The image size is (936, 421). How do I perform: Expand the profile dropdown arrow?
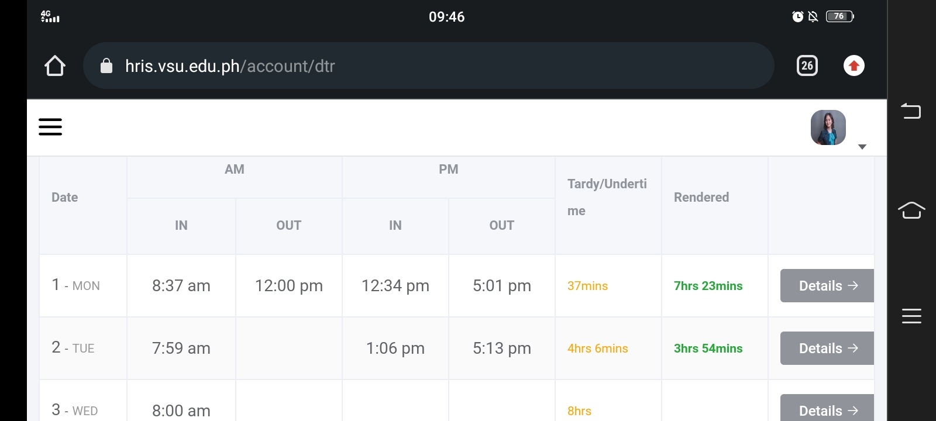tap(862, 147)
